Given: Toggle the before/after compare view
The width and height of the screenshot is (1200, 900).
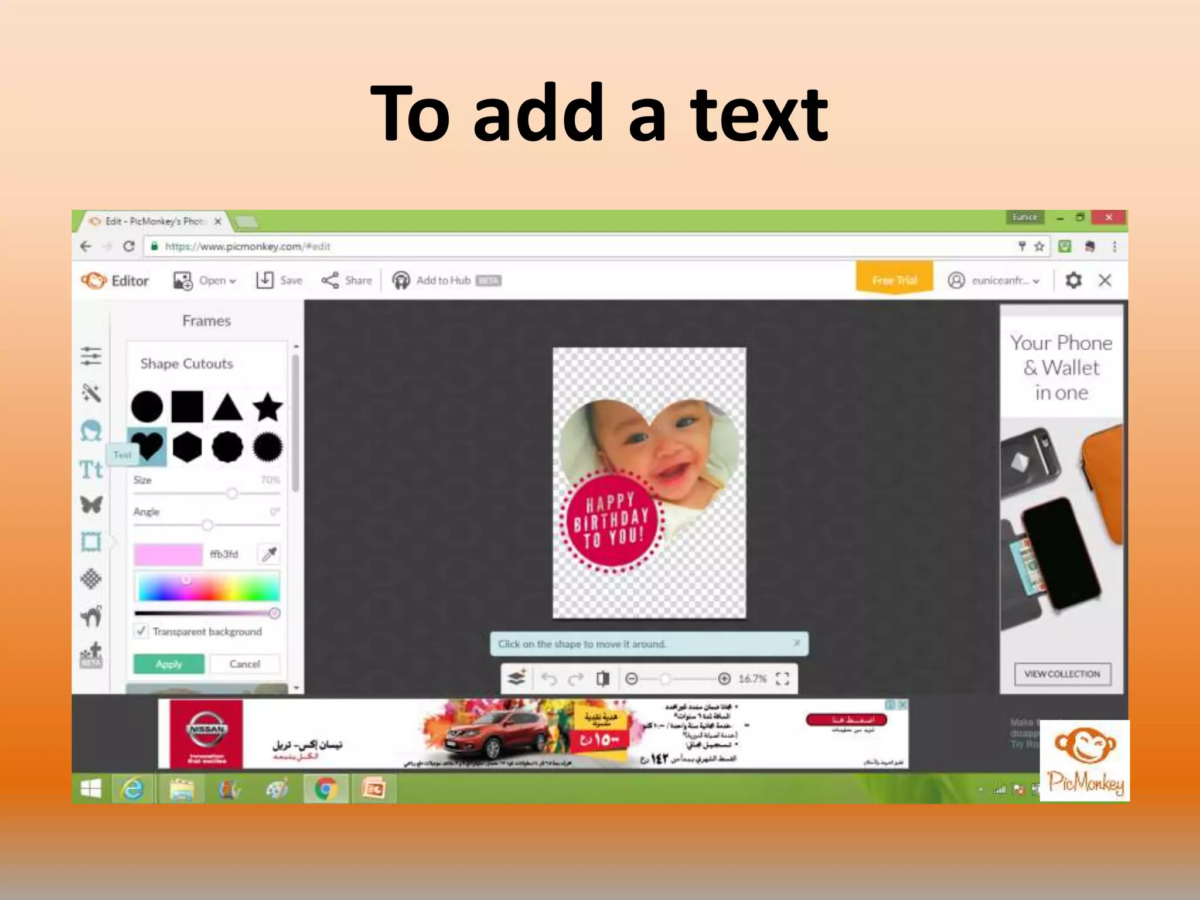Looking at the screenshot, I should pos(602,679).
